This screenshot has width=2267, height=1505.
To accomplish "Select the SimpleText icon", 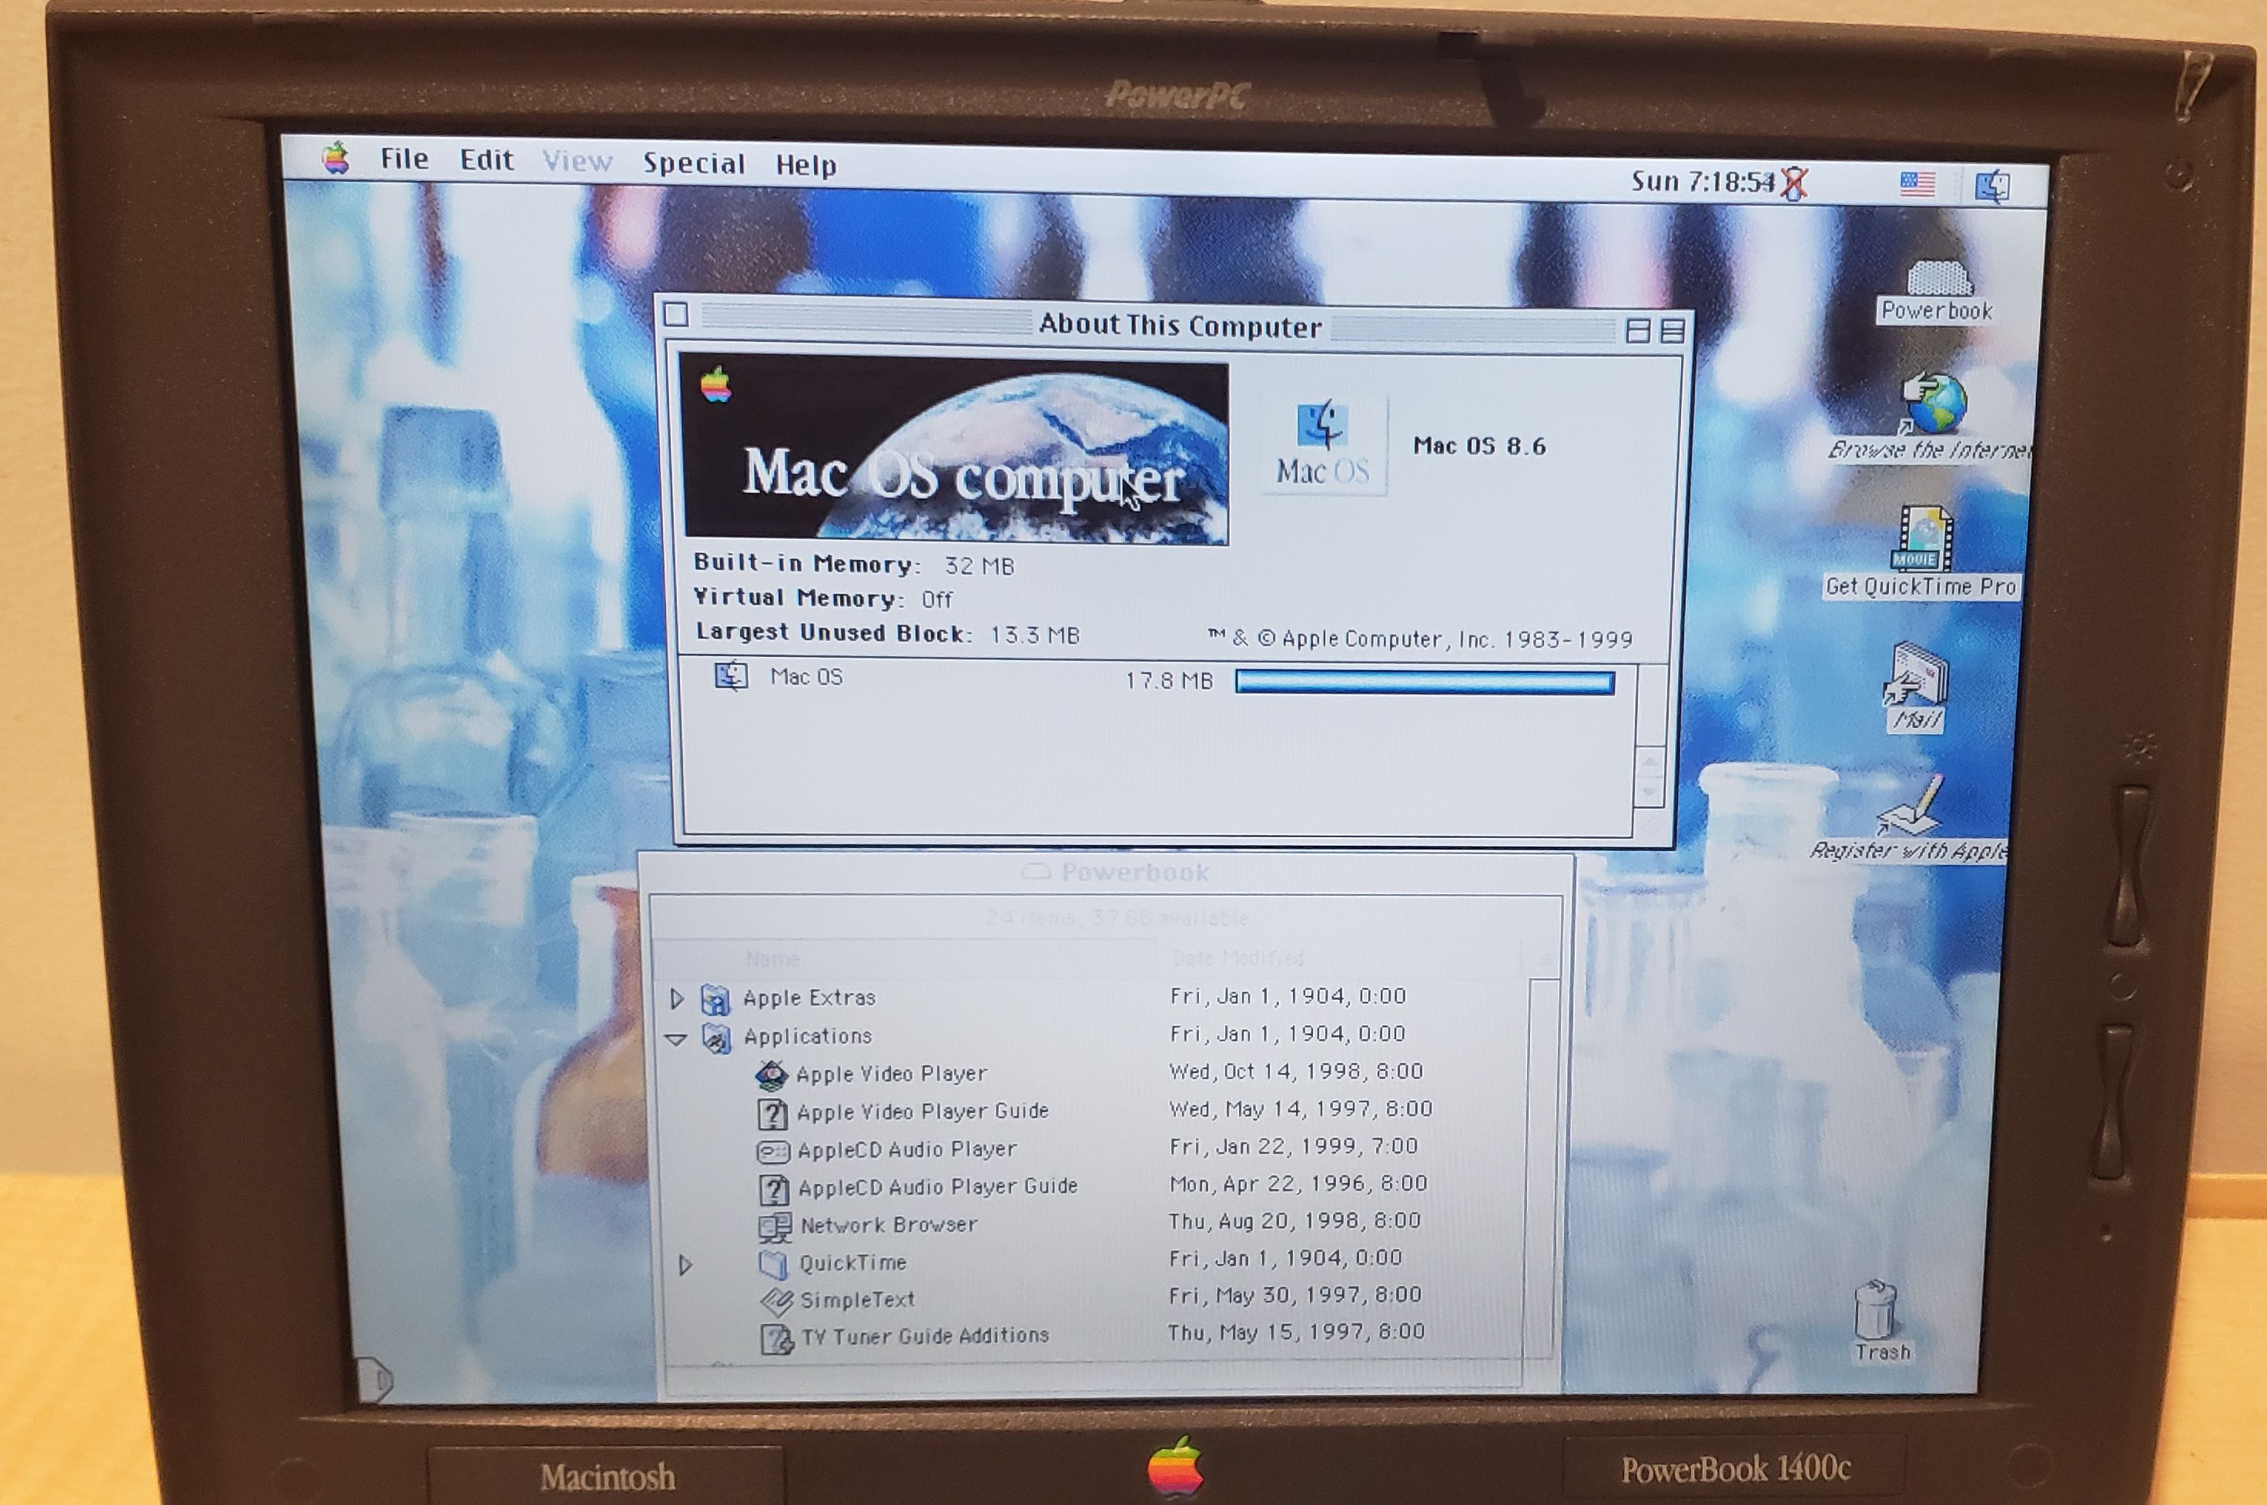I will [x=776, y=1302].
